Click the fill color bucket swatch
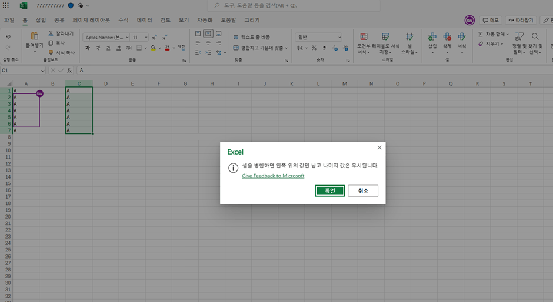The width and height of the screenshot is (553, 302). 153,48
